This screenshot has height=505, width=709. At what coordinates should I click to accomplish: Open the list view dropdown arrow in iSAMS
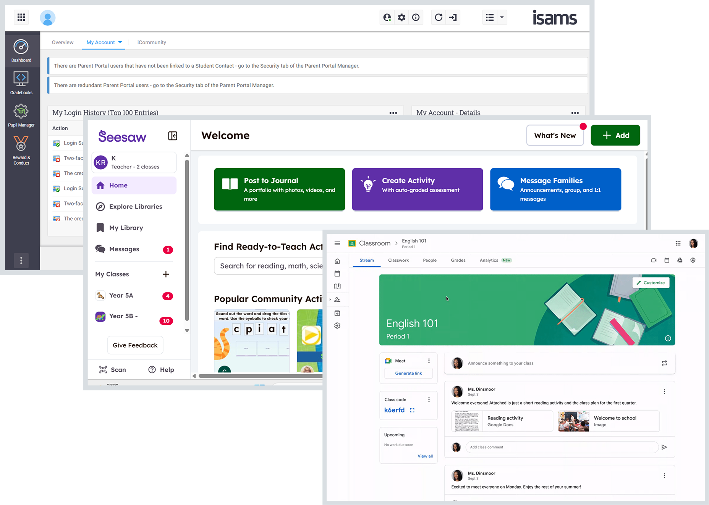pos(502,17)
